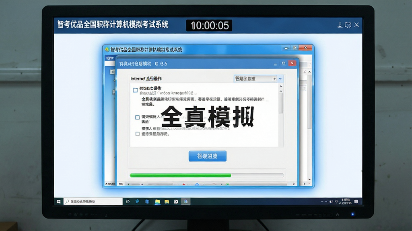Maximize the middle exam system window
Viewport: 412px width, 231px height.
pos(295,48)
